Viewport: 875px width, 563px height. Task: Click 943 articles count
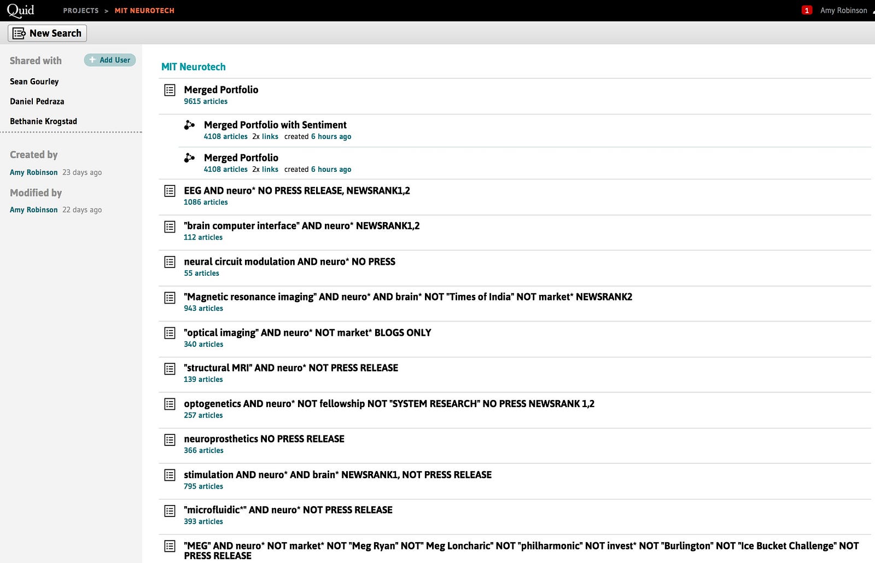203,309
